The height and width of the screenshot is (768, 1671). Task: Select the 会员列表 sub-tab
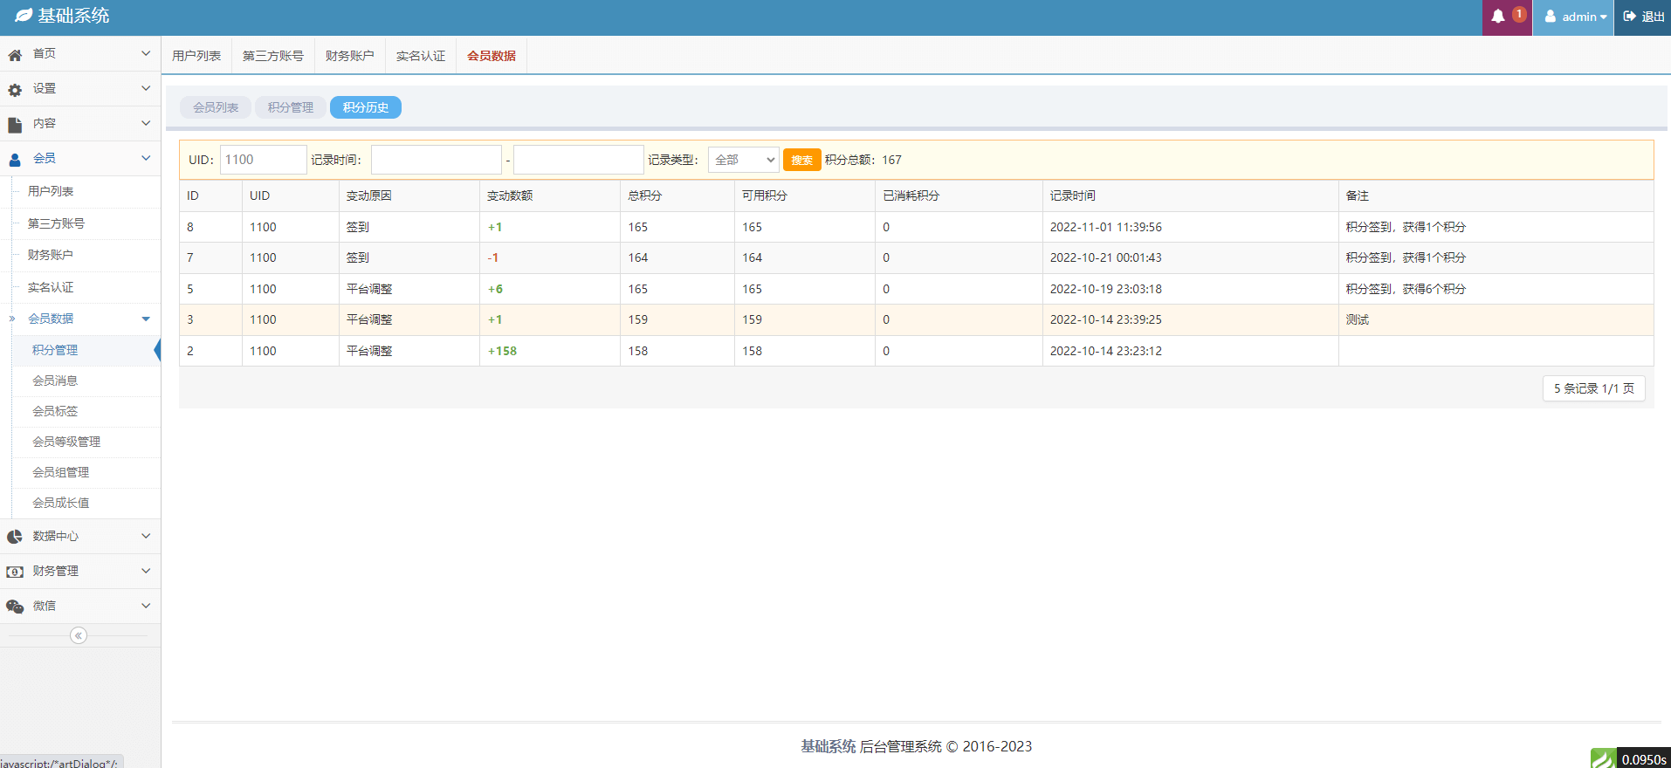[x=216, y=107]
